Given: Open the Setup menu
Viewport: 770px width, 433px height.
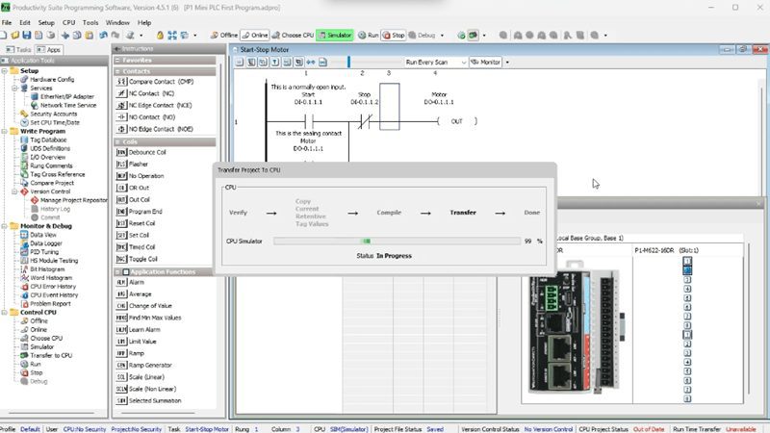Looking at the screenshot, I should click(x=46, y=22).
